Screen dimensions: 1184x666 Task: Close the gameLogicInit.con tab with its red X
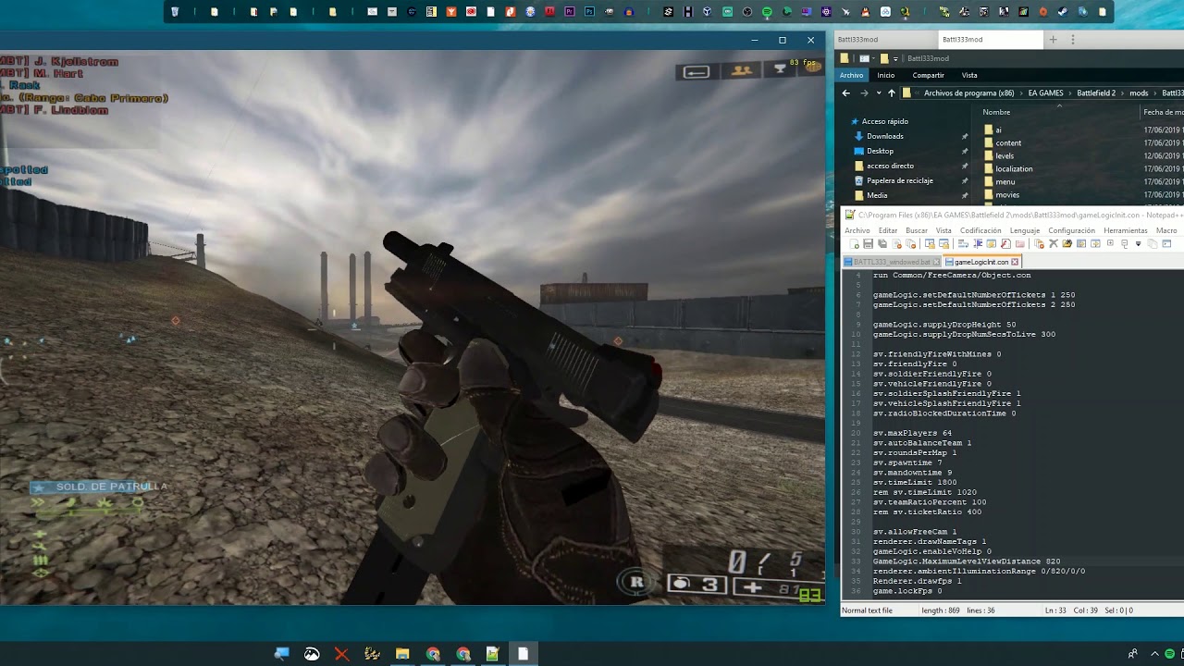(1015, 262)
